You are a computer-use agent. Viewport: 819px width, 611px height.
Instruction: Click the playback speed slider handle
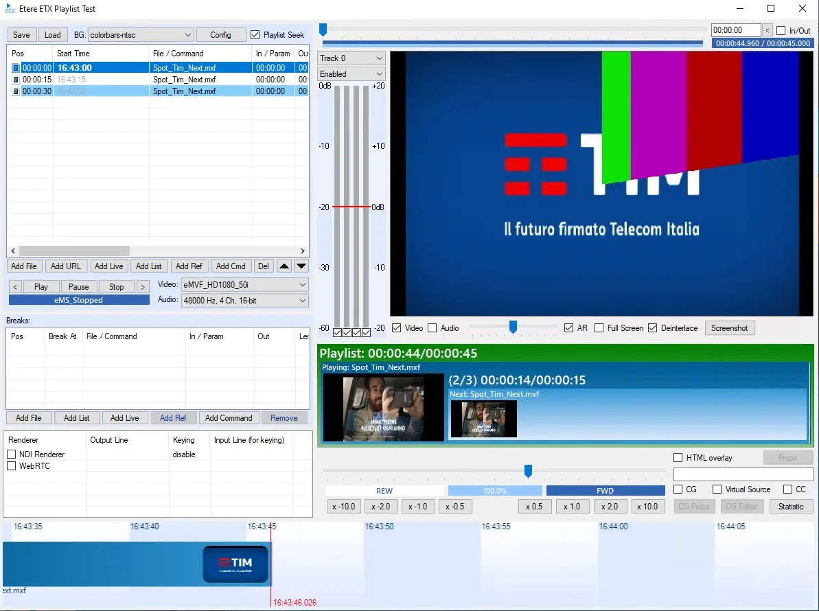(528, 471)
